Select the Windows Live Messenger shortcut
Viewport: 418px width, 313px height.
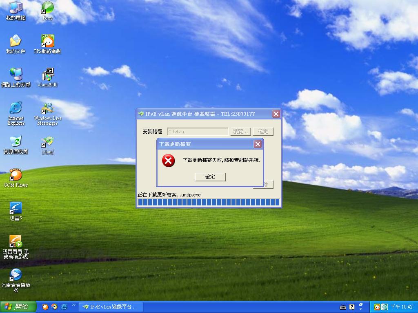click(47, 113)
